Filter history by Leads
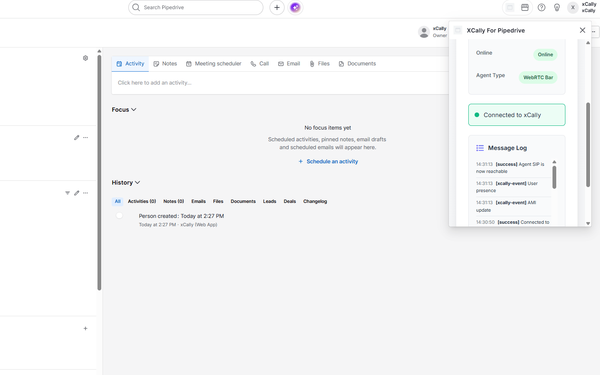Image resolution: width=600 pixels, height=375 pixels. click(x=270, y=202)
